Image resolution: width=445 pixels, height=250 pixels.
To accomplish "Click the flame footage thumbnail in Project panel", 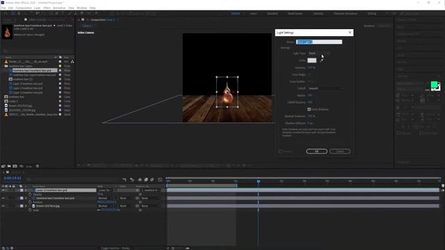I will pyautogui.click(x=7, y=31).
